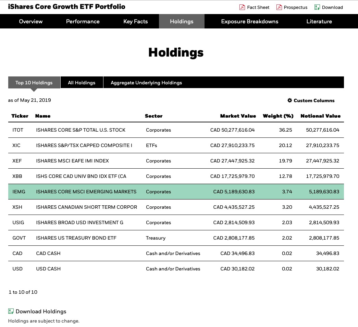Screen dimensions: 358x327
Task: Go to the Key Facts tab
Action: 136,21
